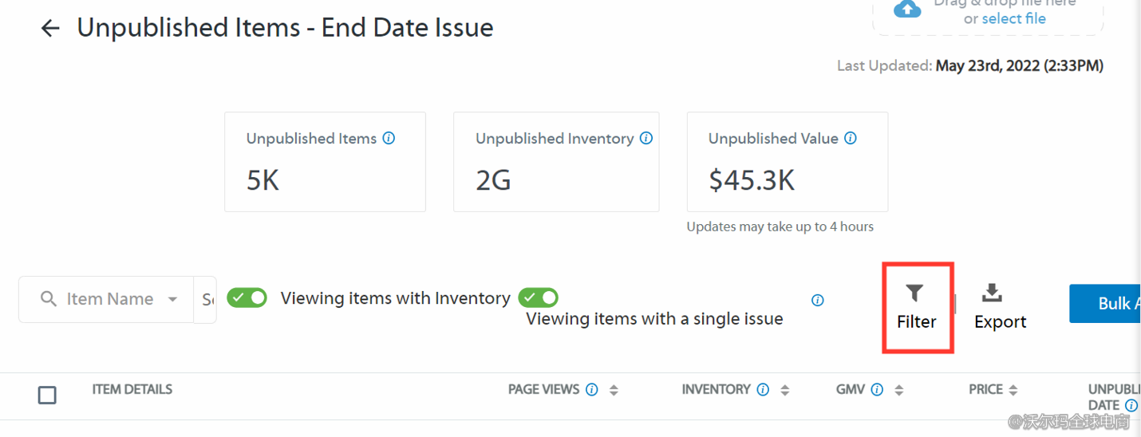Show info for Unpublished Value card
This screenshot has height=437, width=1141.
pyautogui.click(x=851, y=138)
